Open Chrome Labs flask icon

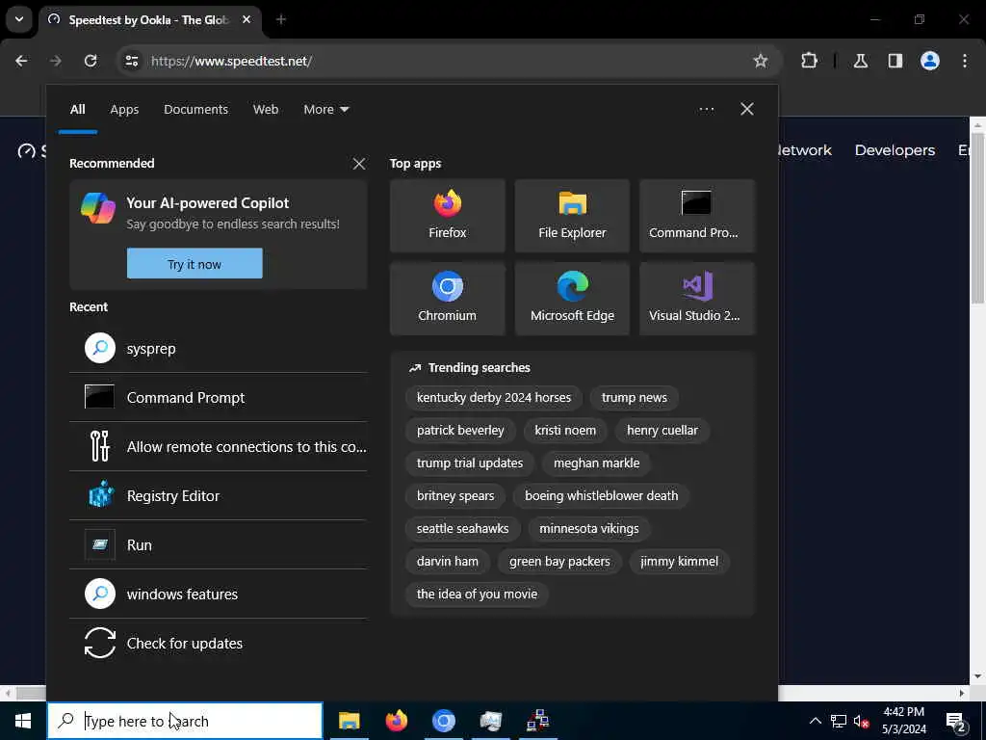click(861, 61)
